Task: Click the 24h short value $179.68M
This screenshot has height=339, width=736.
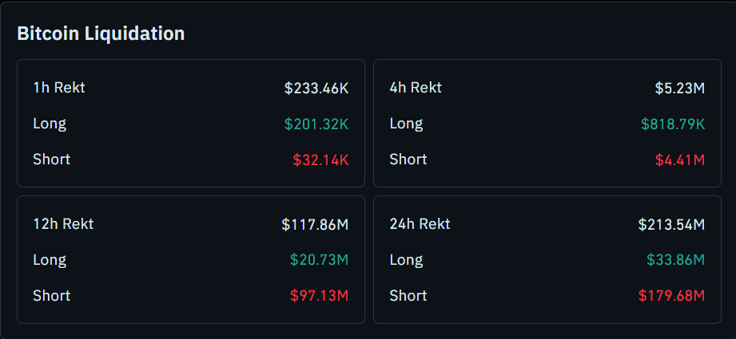Action: coord(671,296)
